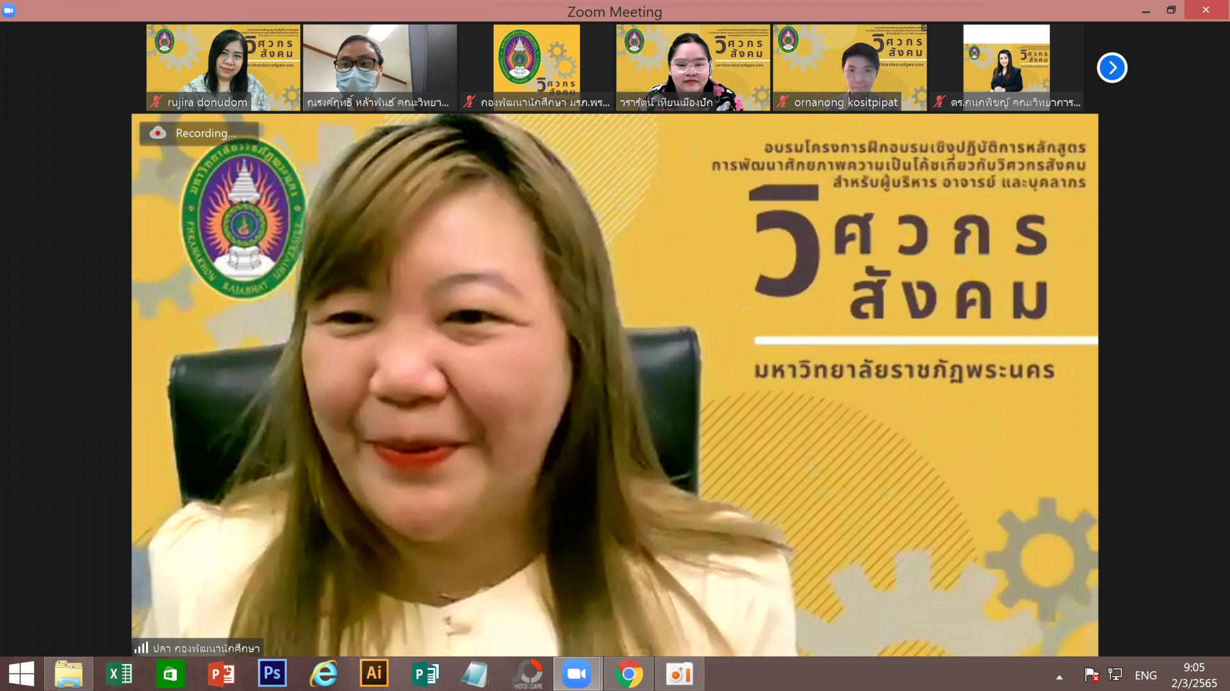The width and height of the screenshot is (1230, 691).
Task: Switch to Zoom in the taskbar
Action: pyautogui.click(x=577, y=674)
